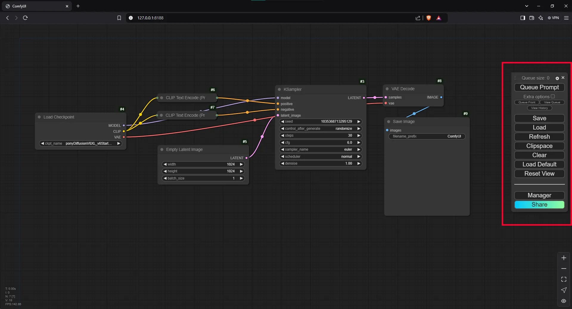The image size is (572, 309).
Task: Click the select mode arrow icon
Action: [x=564, y=290]
